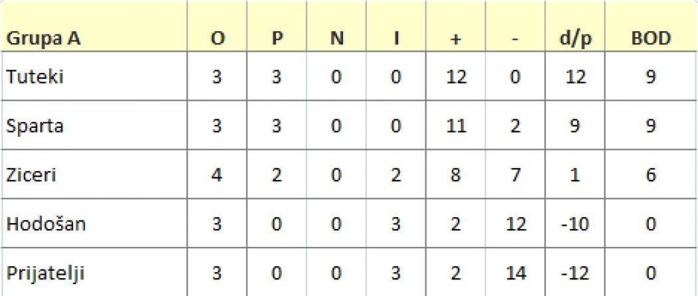Click the Ziceri team name cell

[x=94, y=175]
